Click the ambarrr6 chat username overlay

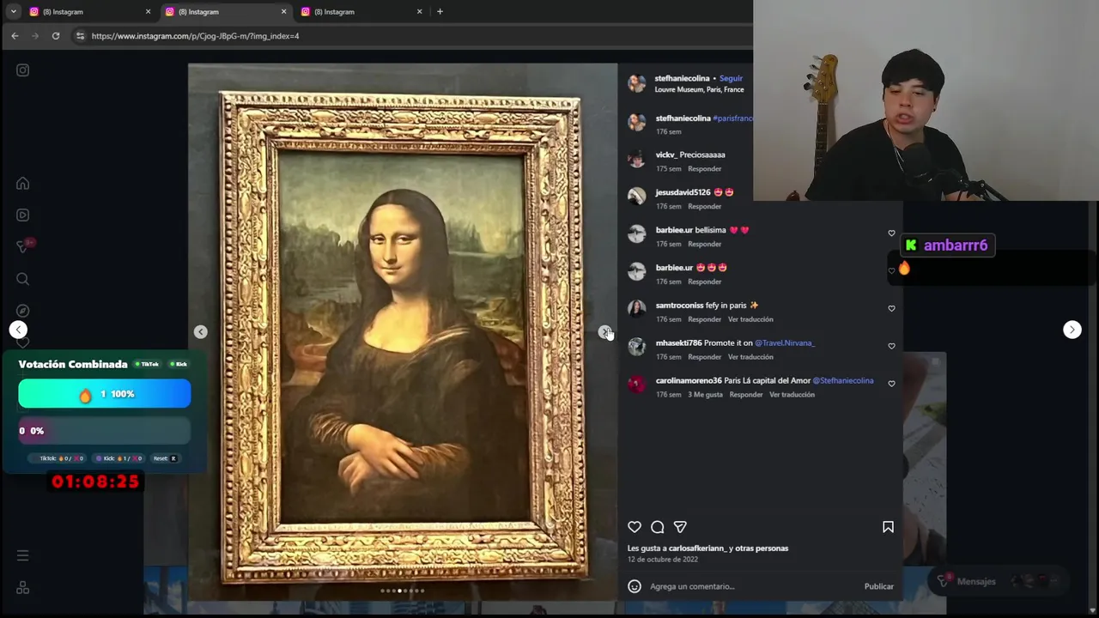956,245
